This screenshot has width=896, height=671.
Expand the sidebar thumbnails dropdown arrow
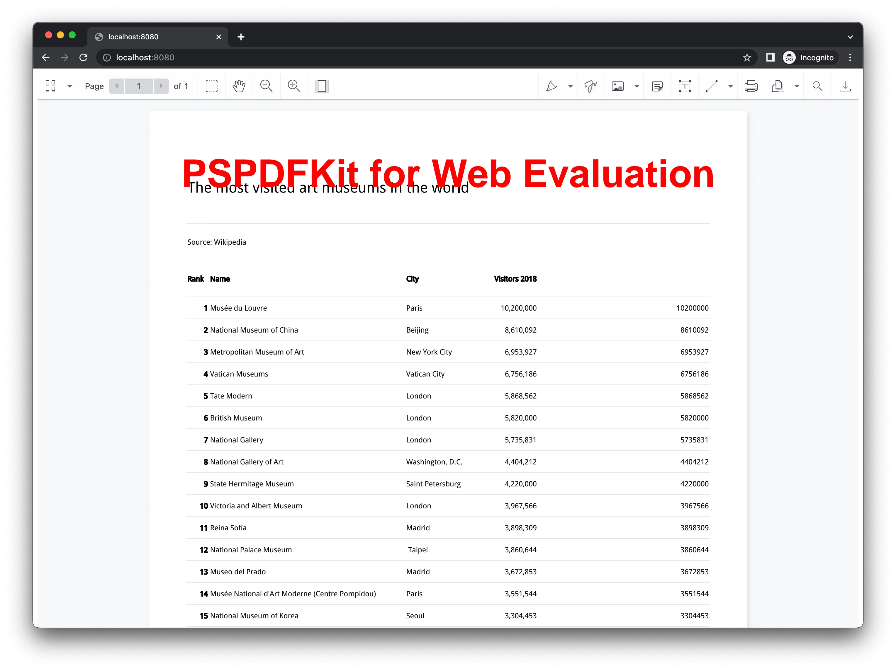pyautogui.click(x=70, y=86)
